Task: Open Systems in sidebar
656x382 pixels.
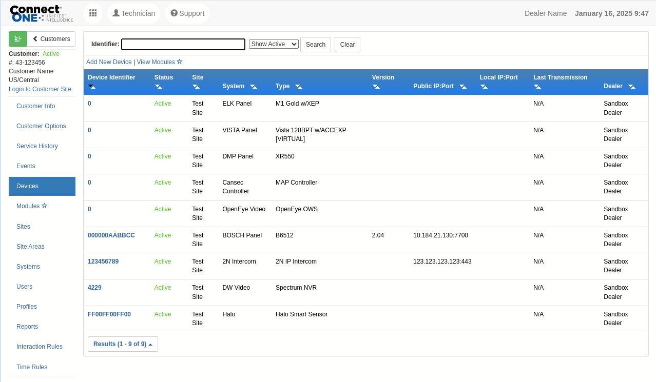Action: click(x=42, y=267)
